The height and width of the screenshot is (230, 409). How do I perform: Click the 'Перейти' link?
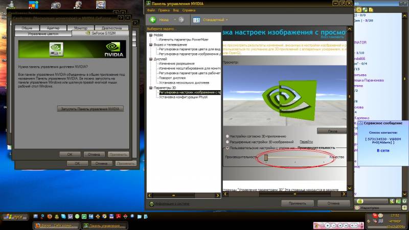pos(306,142)
